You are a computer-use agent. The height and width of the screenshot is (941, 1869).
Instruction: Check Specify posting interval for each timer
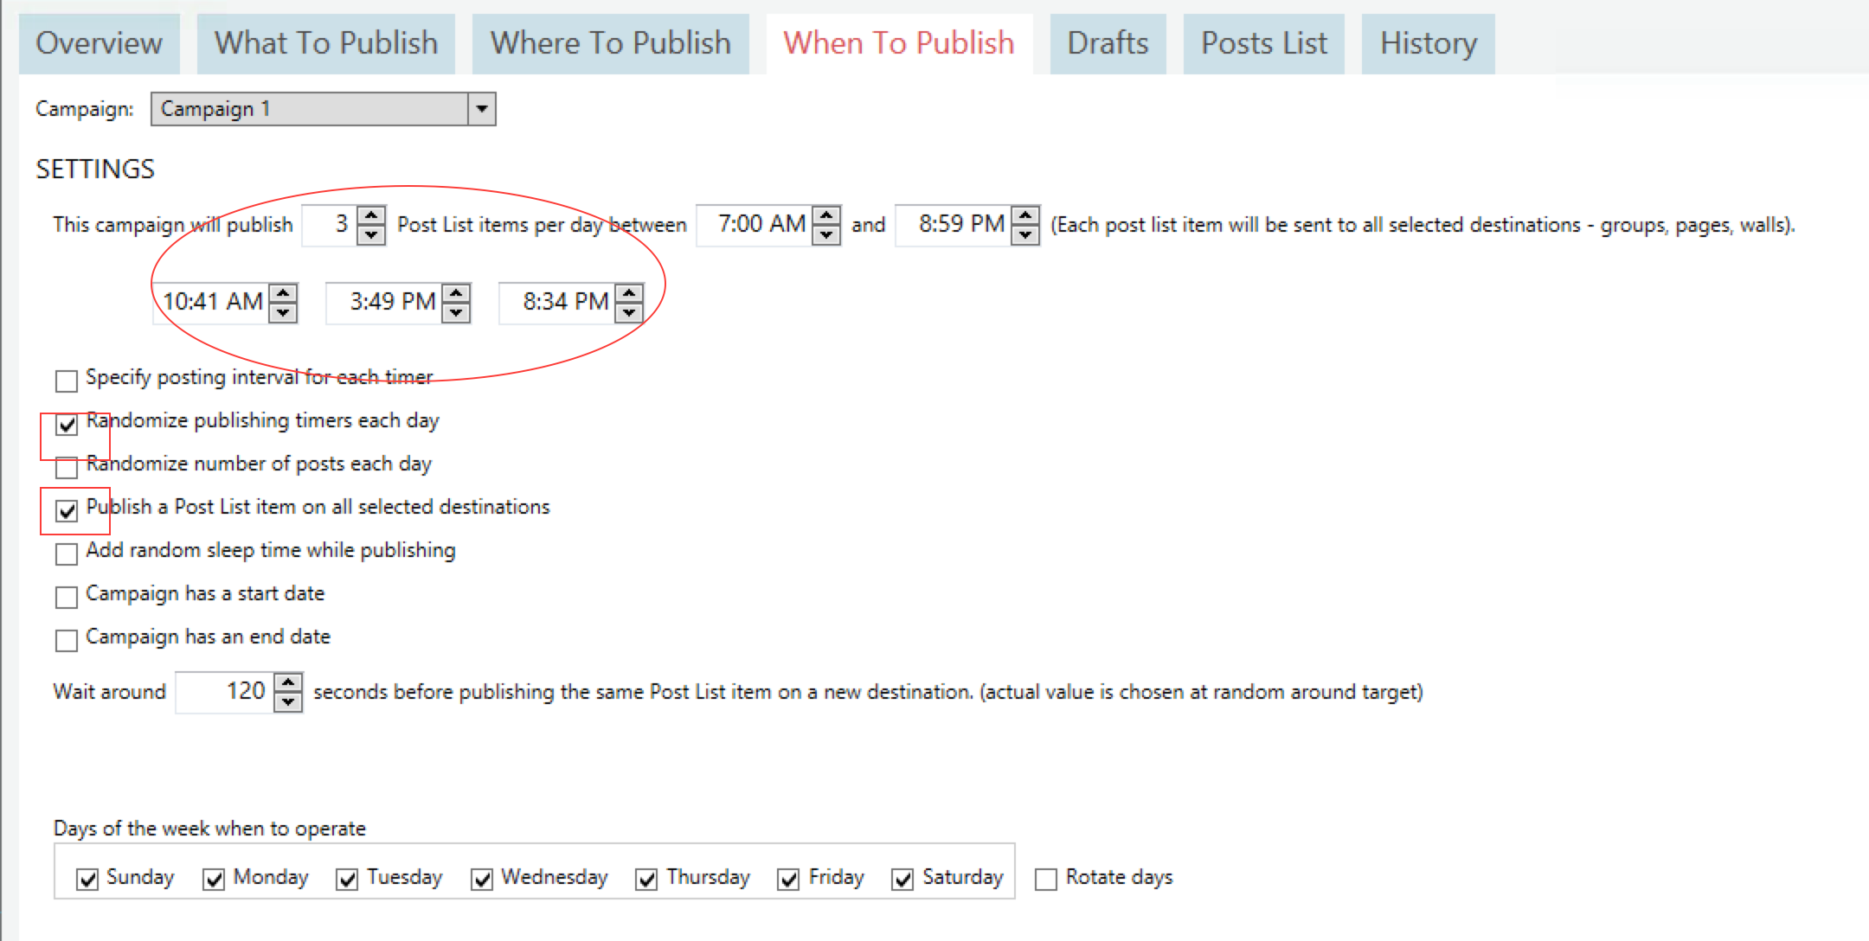67,381
